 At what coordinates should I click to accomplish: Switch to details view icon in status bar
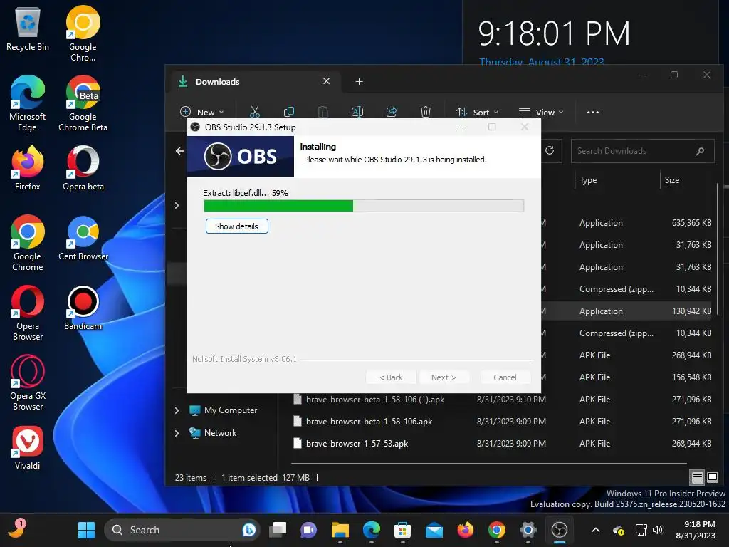697,477
